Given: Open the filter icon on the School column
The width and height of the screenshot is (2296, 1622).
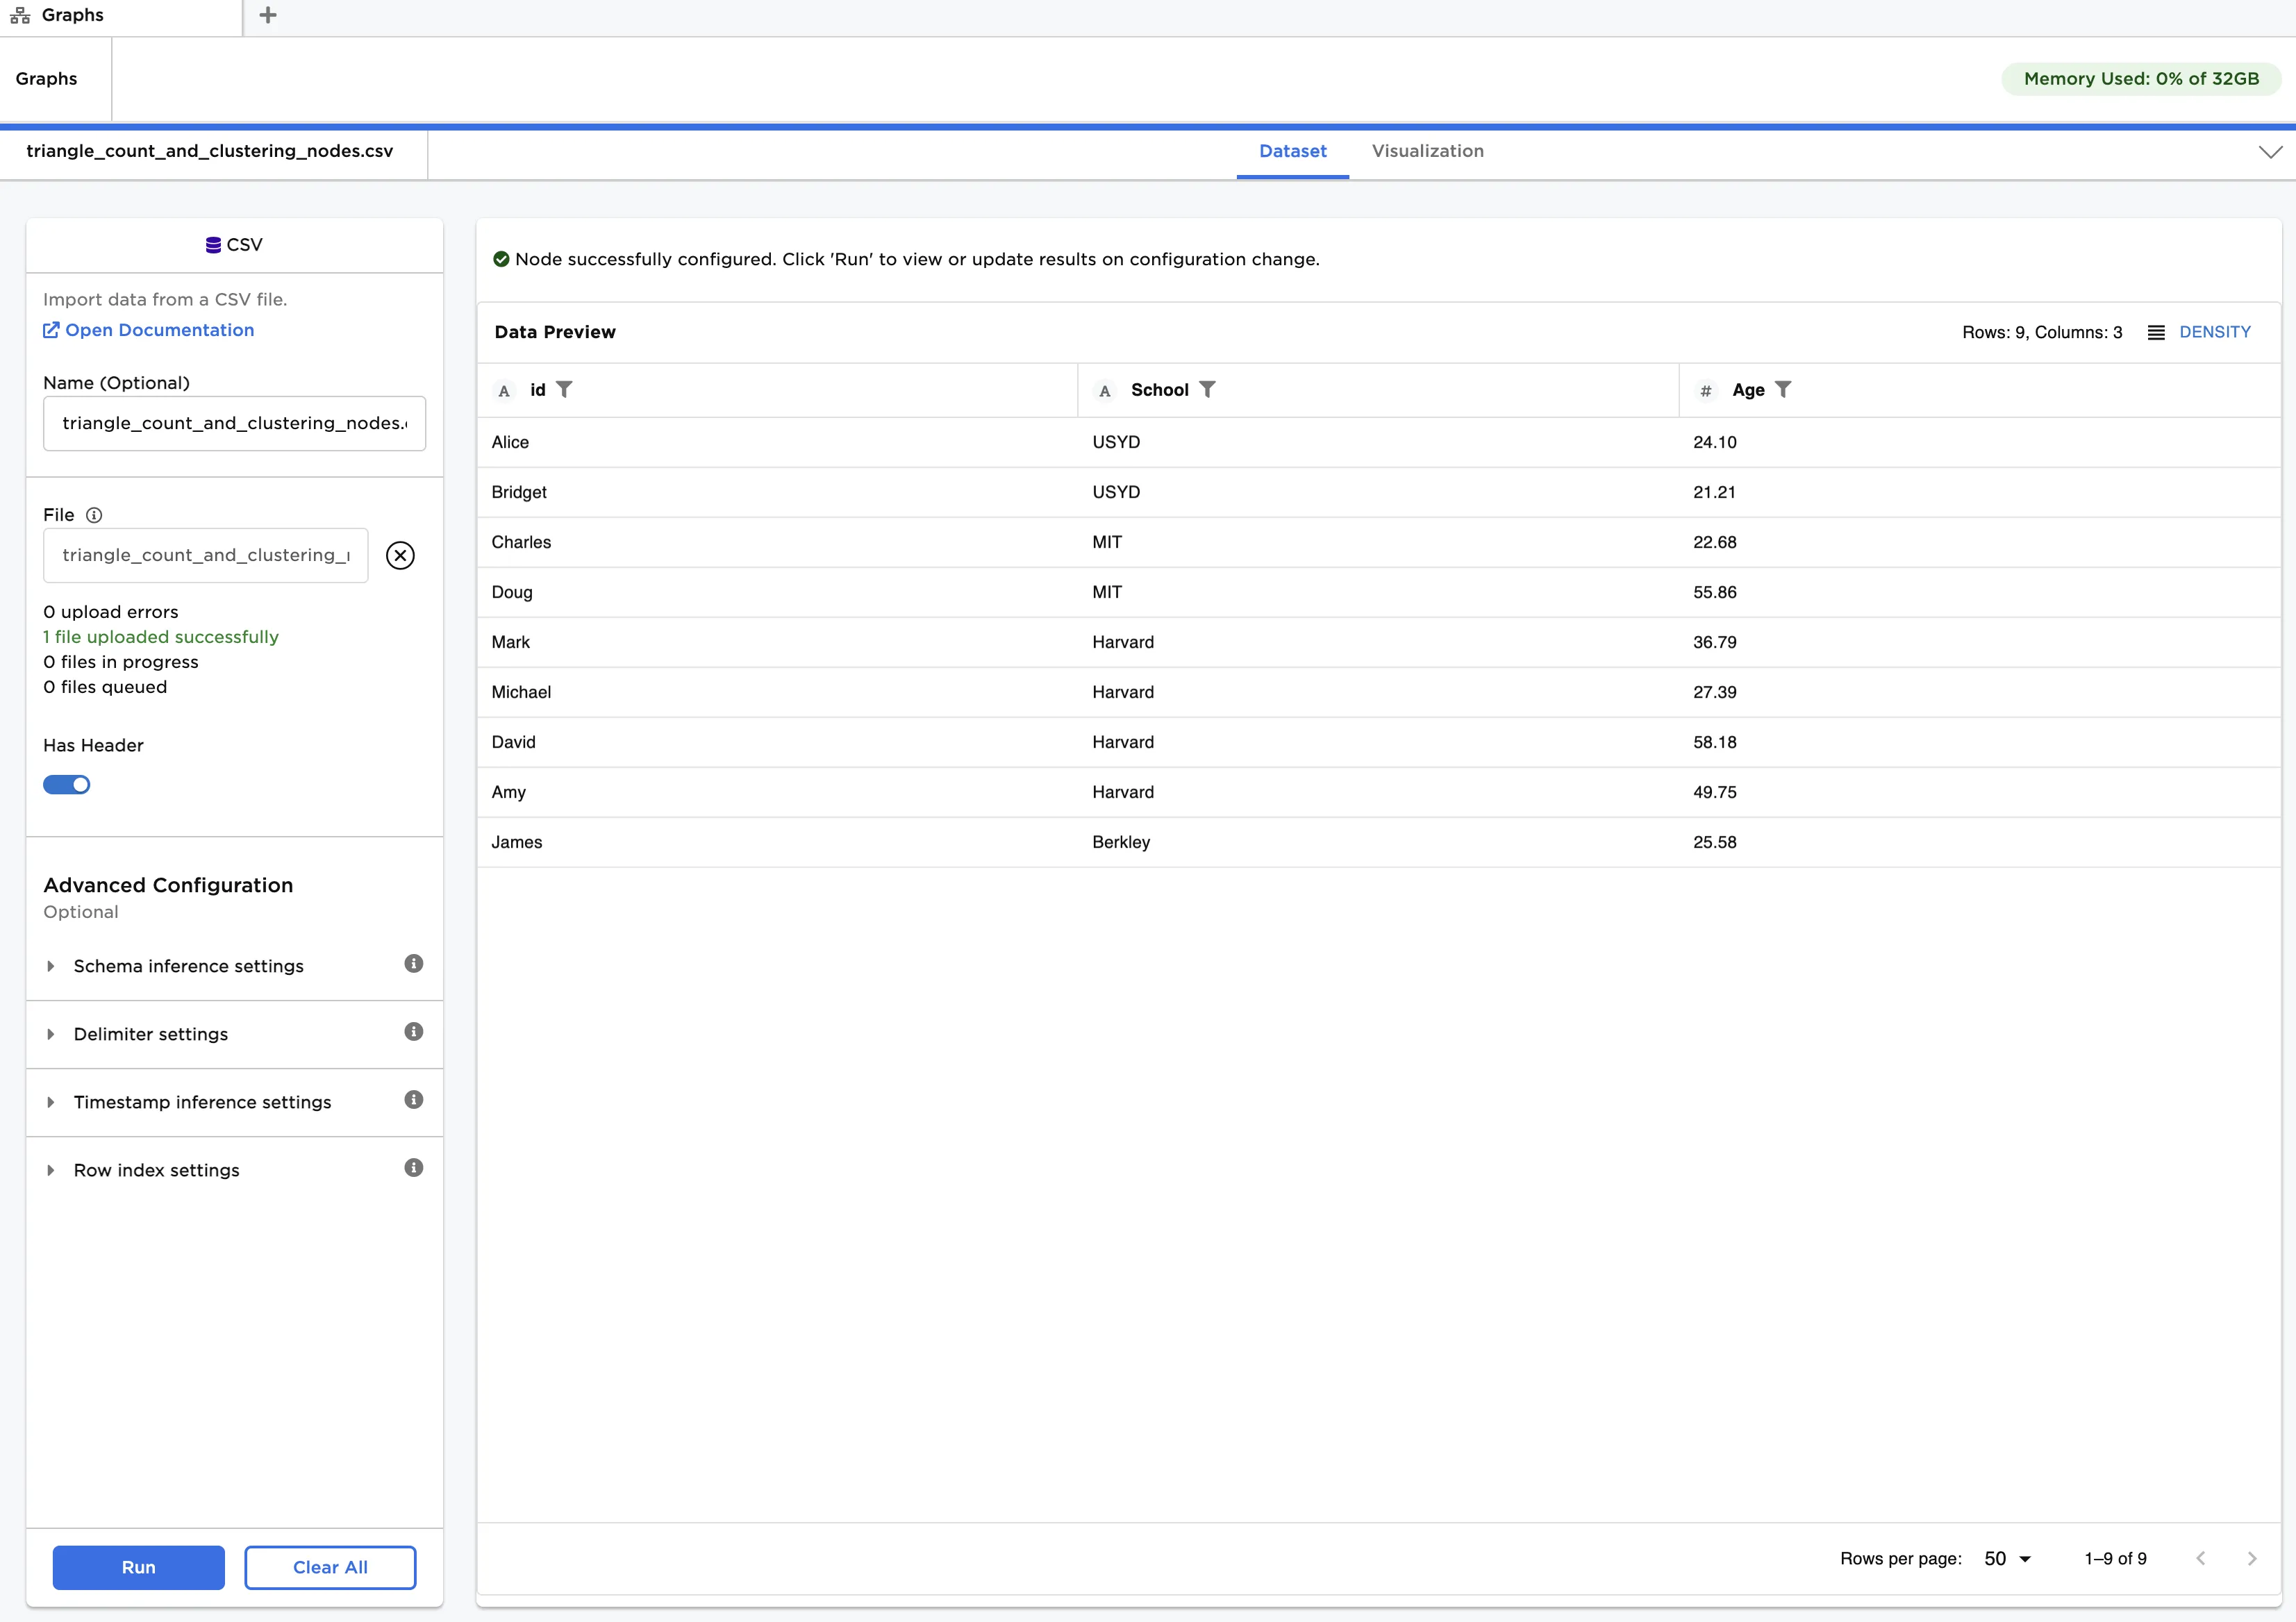Looking at the screenshot, I should tap(1208, 389).
